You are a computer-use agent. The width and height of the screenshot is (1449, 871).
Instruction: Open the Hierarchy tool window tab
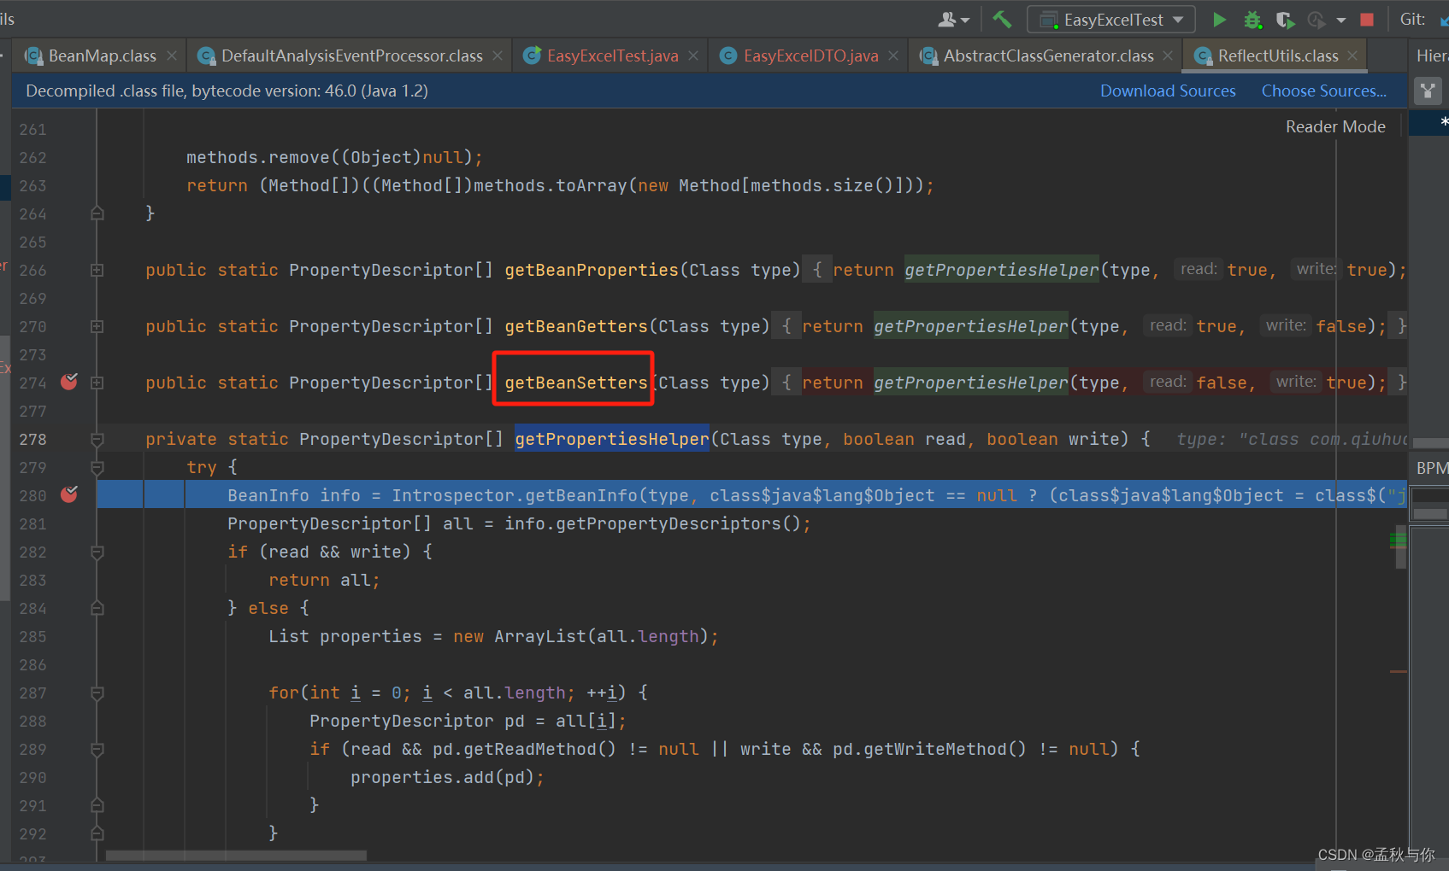click(x=1432, y=56)
